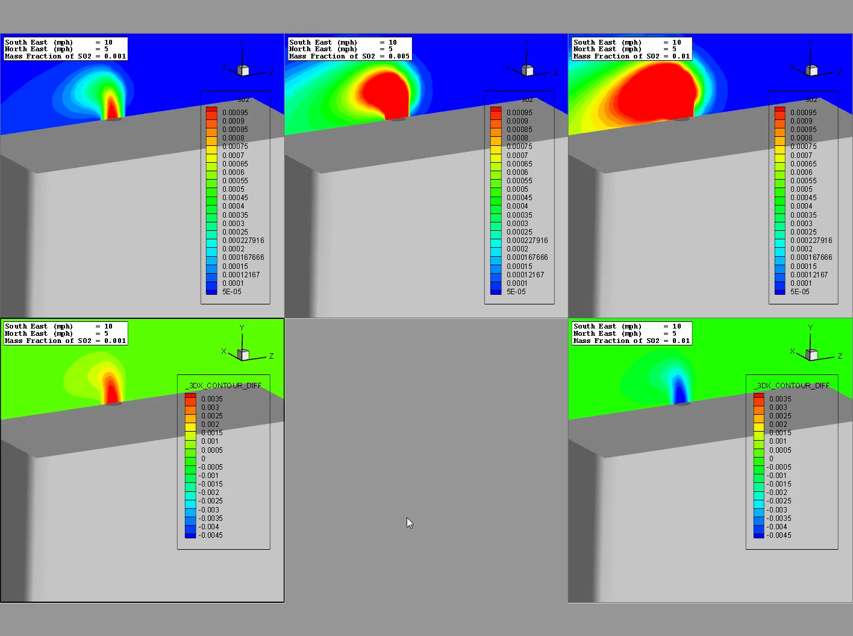Image resolution: width=853 pixels, height=636 pixels.
Task: Click the info text box reading Mass Fraction of SO2 = 0.005
Action: 349,49
